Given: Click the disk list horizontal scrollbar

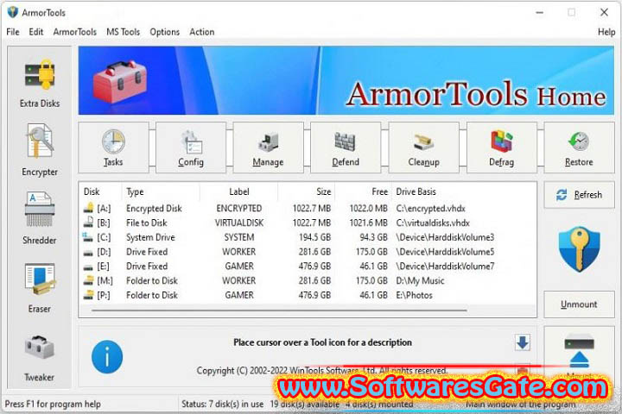Looking at the screenshot, I should click(279, 310).
